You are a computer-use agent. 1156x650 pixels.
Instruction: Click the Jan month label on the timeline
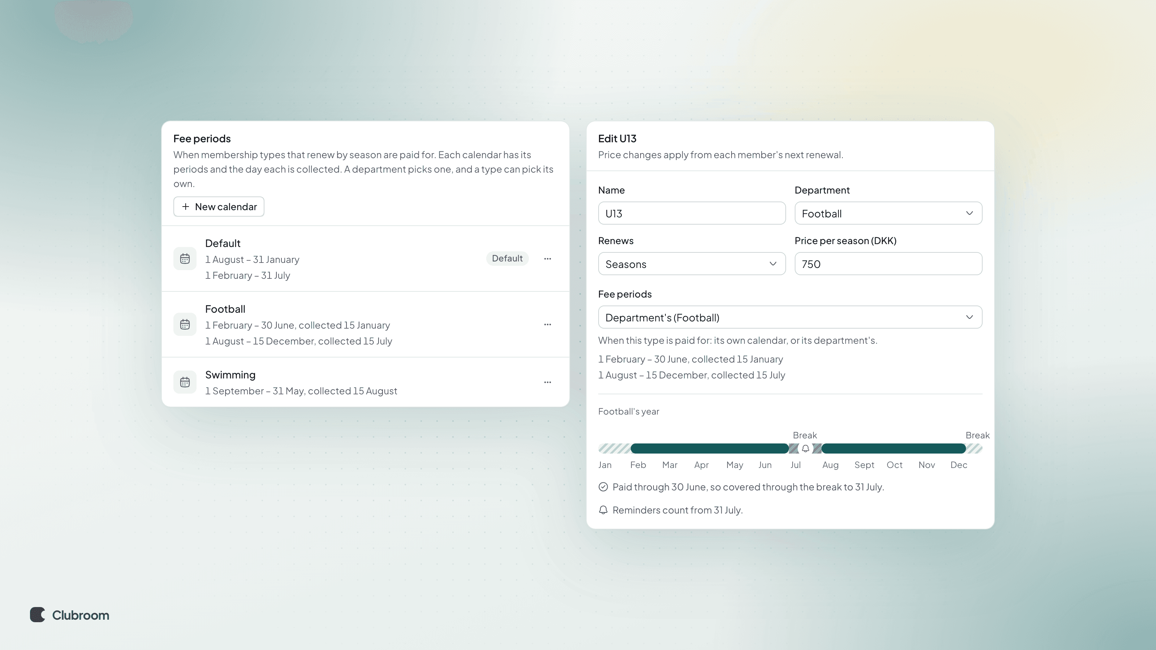pos(604,465)
